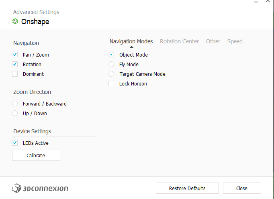Screen dimensions: 274x199
Task: Minimize the Advanced Settings window
Action: 256,2
